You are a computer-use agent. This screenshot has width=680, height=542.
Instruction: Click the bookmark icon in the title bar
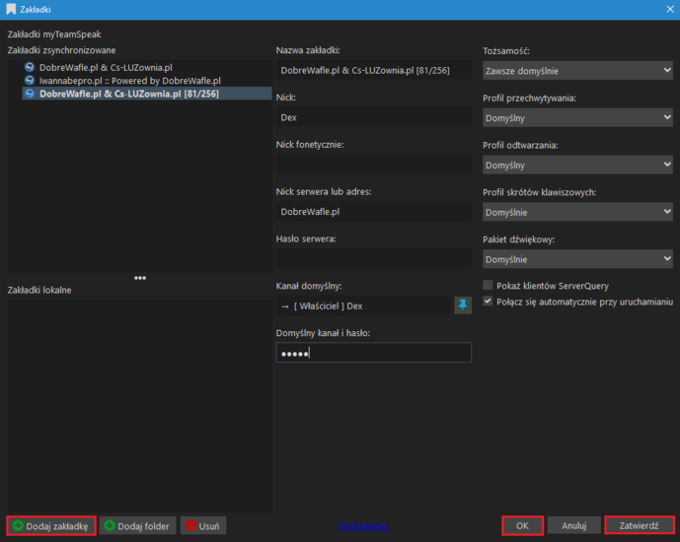[10, 9]
